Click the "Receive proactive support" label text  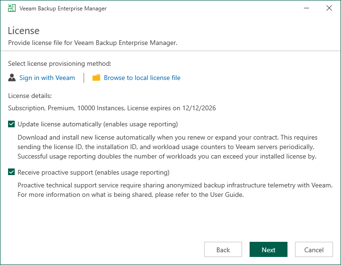click(93, 172)
